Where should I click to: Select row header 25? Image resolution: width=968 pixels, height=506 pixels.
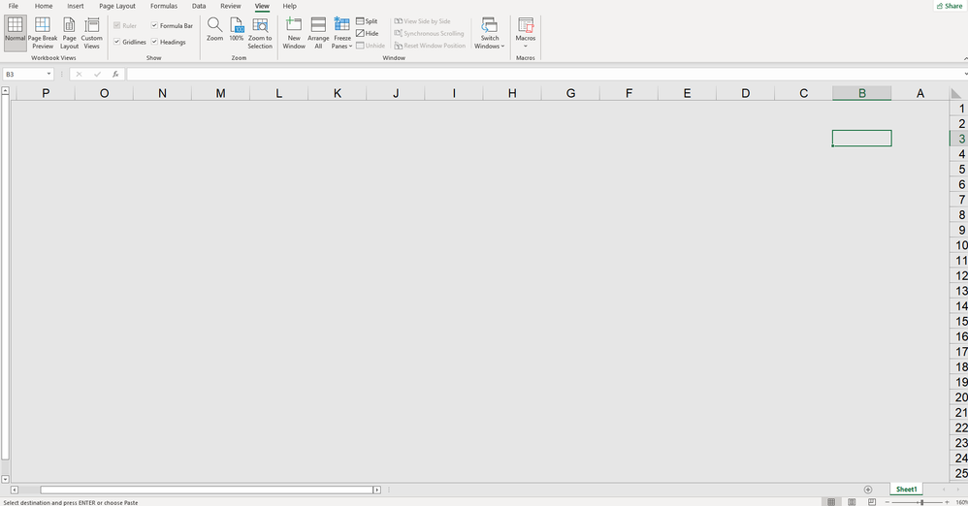point(958,473)
